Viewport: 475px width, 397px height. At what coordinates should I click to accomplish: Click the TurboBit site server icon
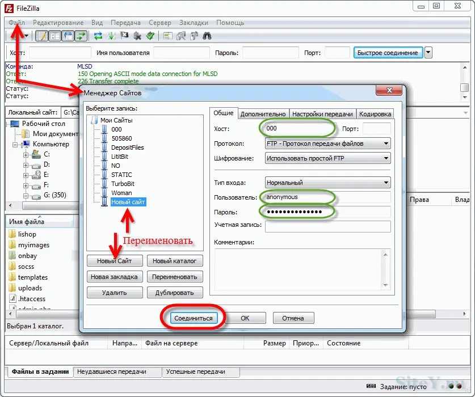[104, 184]
